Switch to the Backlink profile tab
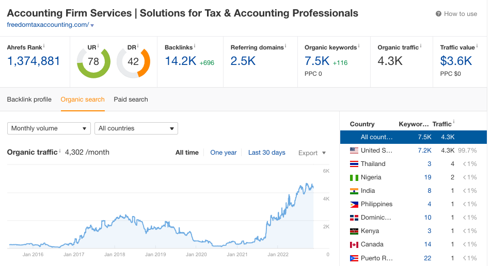Viewport: 492px width, 266px height. [29, 99]
